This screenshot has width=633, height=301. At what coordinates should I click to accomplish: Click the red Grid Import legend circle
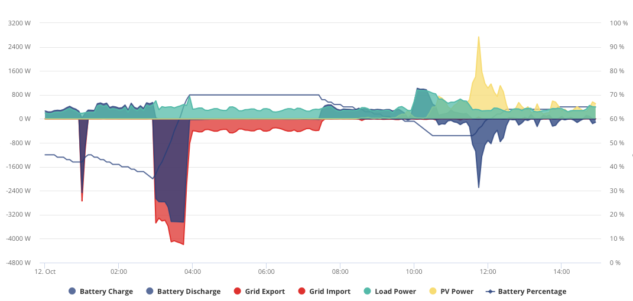(x=301, y=292)
